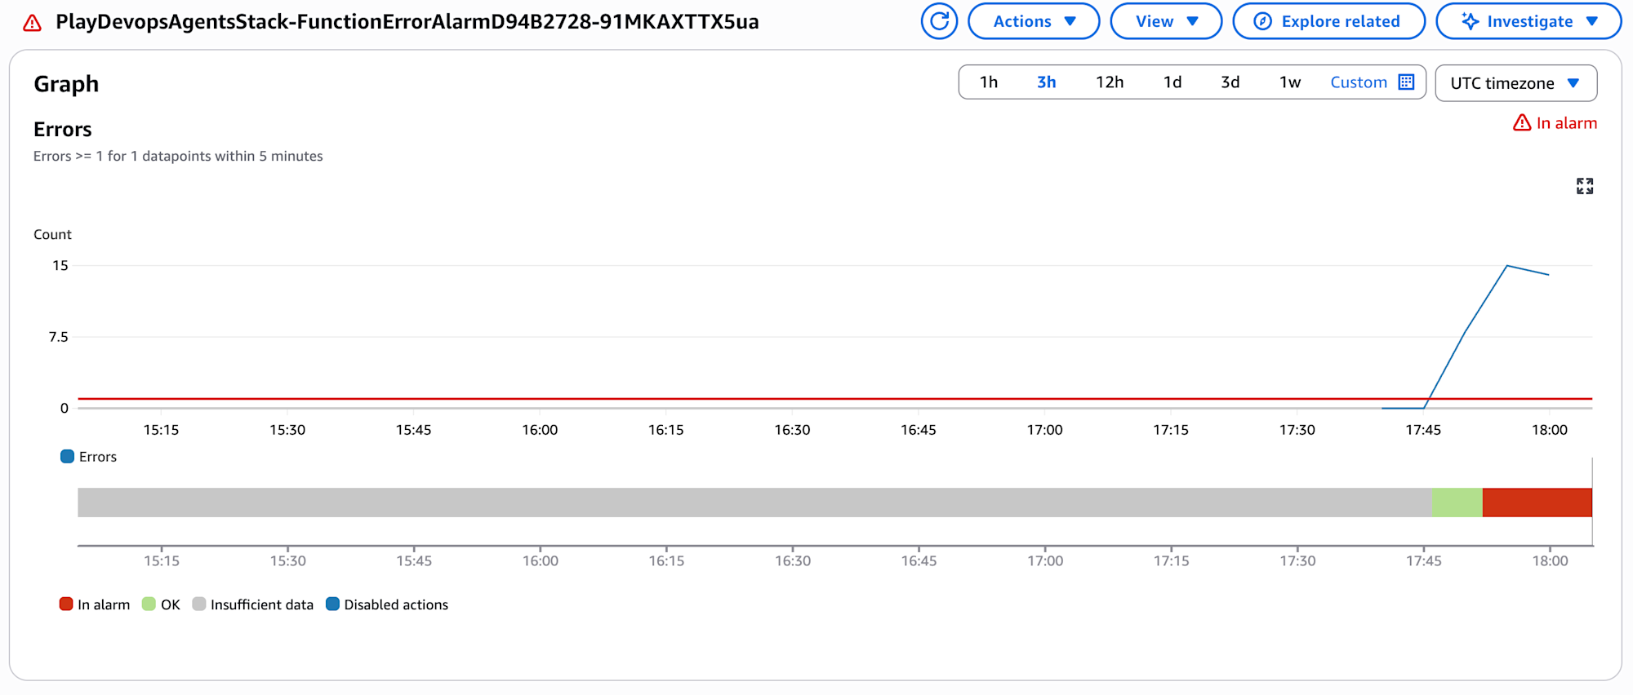Select the 1h time range

(x=988, y=82)
